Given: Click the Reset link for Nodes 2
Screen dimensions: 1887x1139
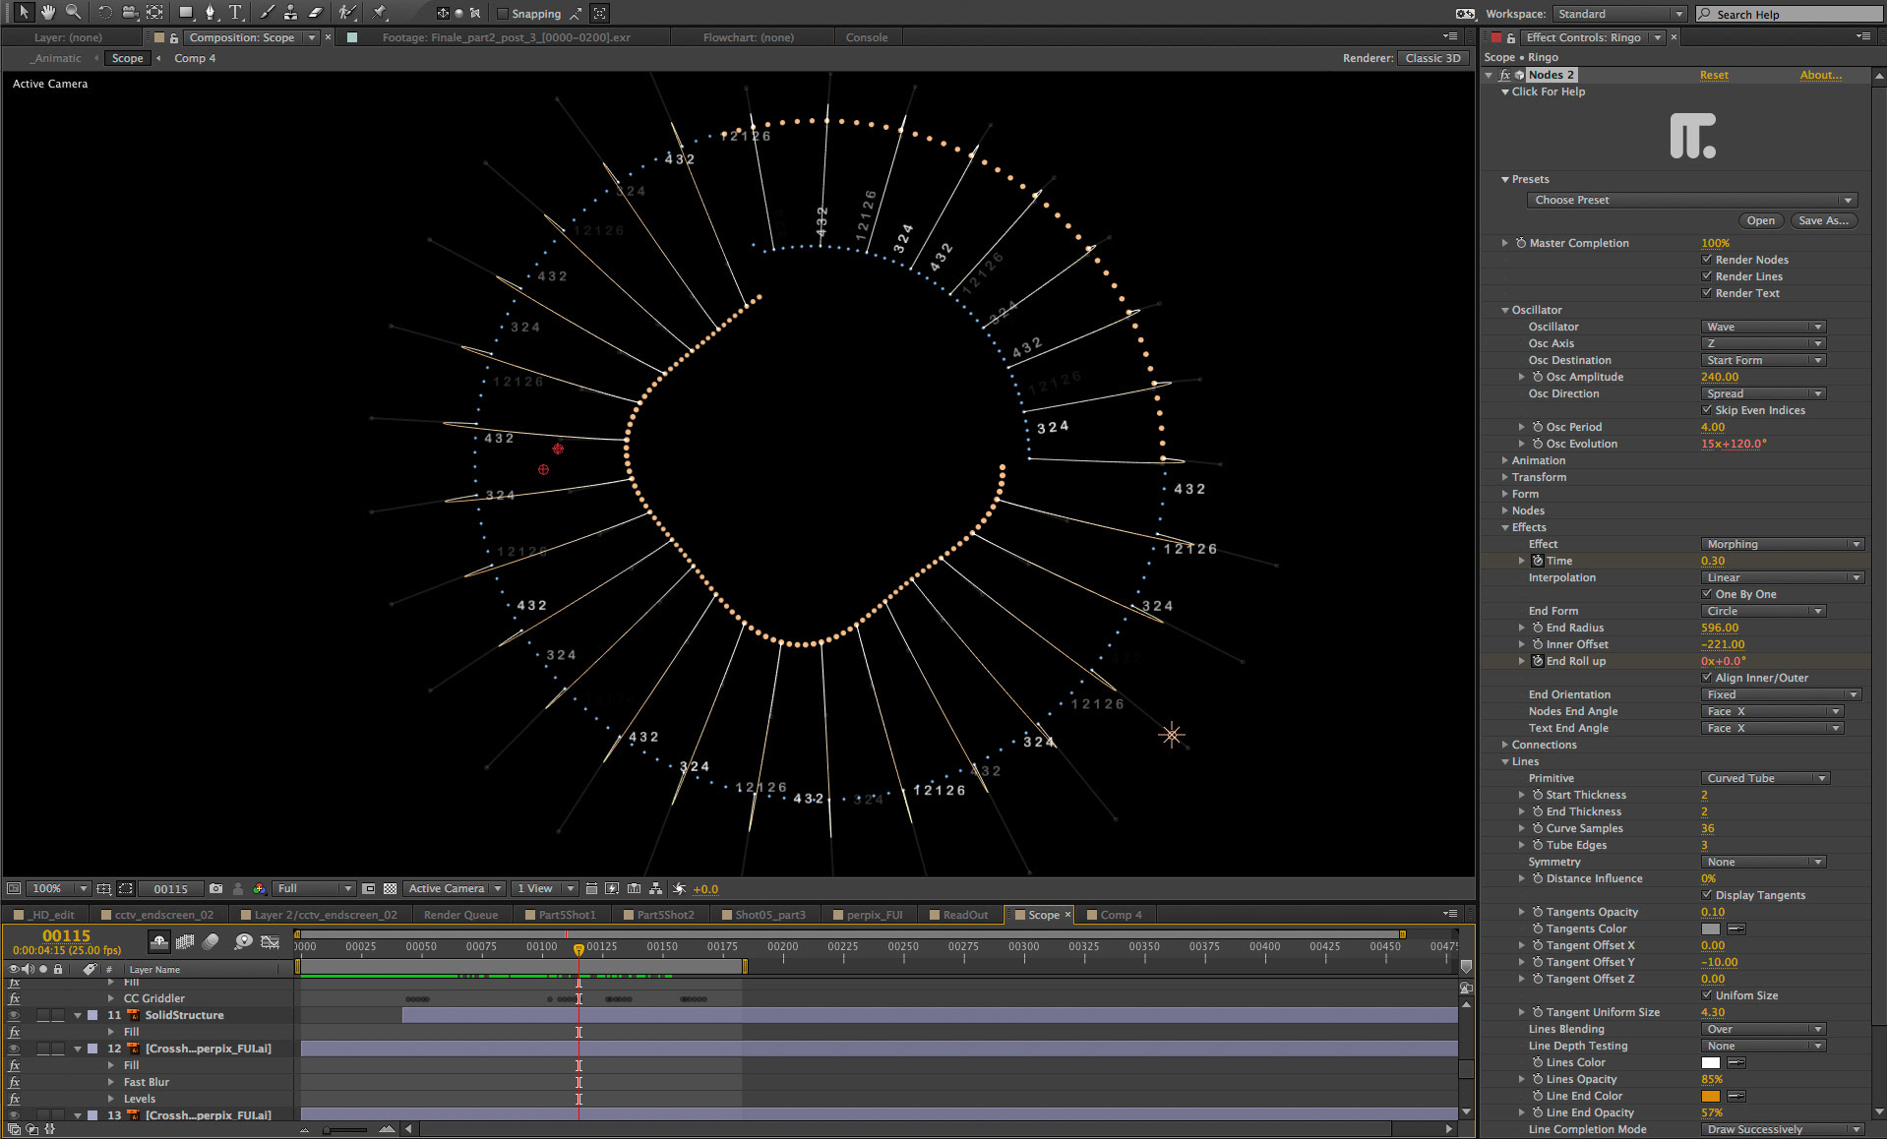Looking at the screenshot, I should (1714, 75).
